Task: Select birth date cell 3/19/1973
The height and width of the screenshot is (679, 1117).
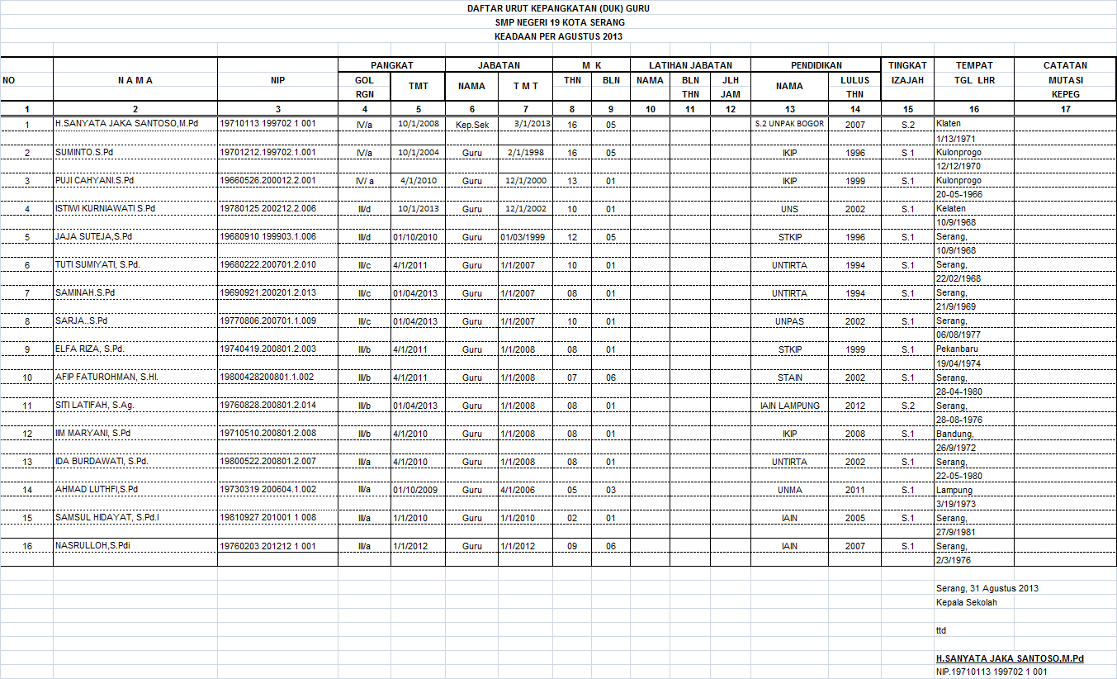Action: (x=974, y=503)
